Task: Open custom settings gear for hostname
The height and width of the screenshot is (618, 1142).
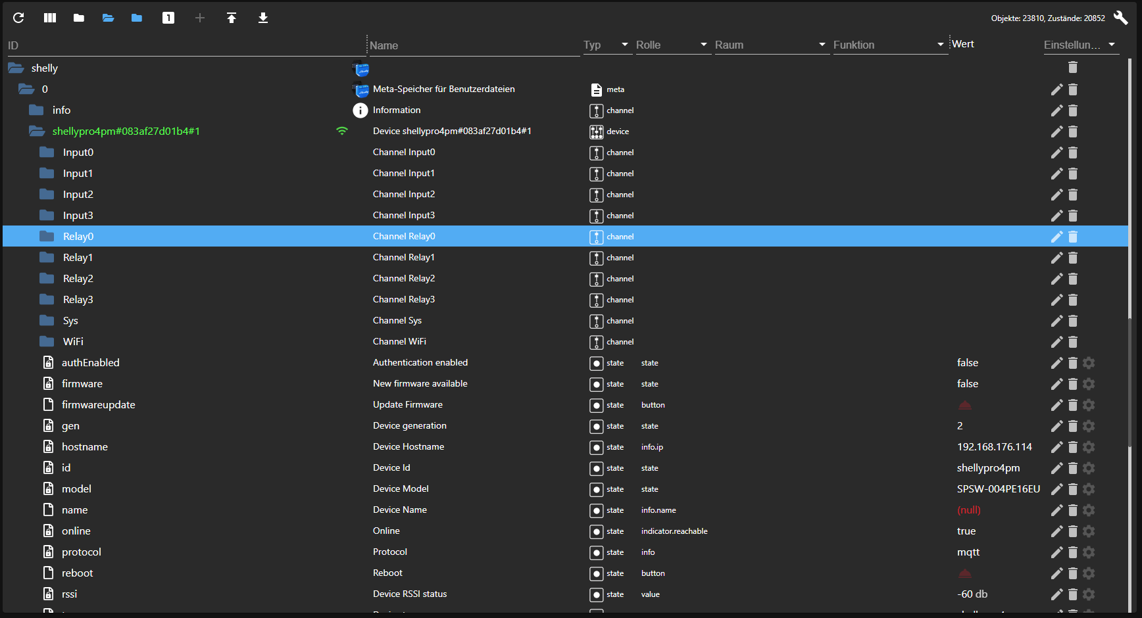Action: 1089,447
